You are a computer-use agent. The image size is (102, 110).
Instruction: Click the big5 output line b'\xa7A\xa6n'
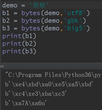(26, 103)
